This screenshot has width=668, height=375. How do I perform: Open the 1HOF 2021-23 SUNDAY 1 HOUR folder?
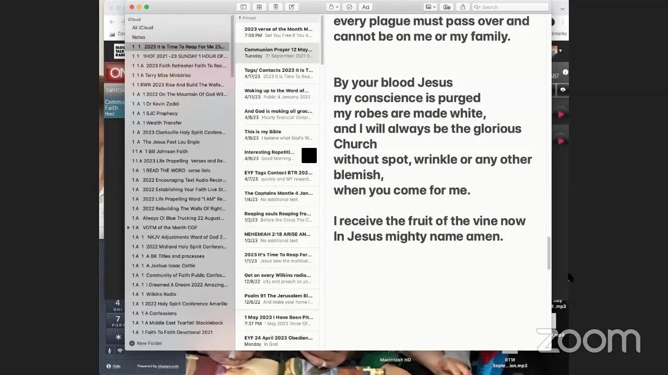178,56
